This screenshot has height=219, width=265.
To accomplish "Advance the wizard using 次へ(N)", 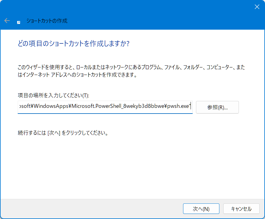I will (201, 209).
